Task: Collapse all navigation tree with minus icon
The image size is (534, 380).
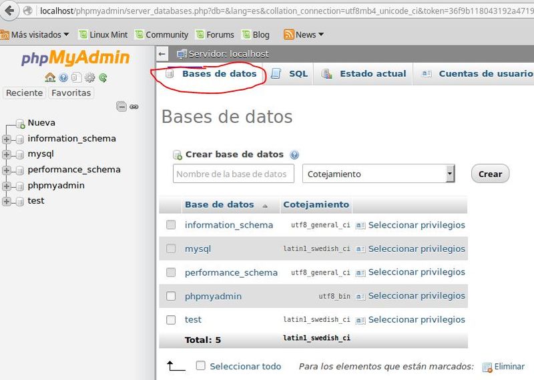Action: pos(121,107)
